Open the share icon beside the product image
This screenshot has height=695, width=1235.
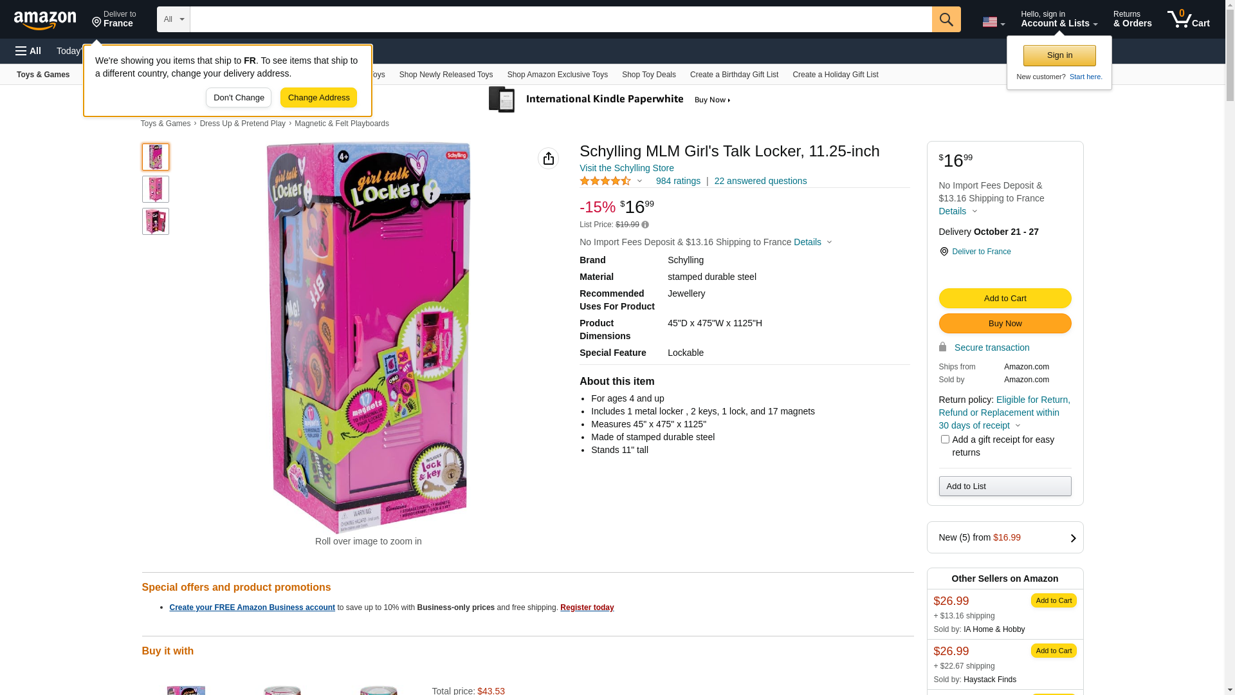(x=548, y=158)
